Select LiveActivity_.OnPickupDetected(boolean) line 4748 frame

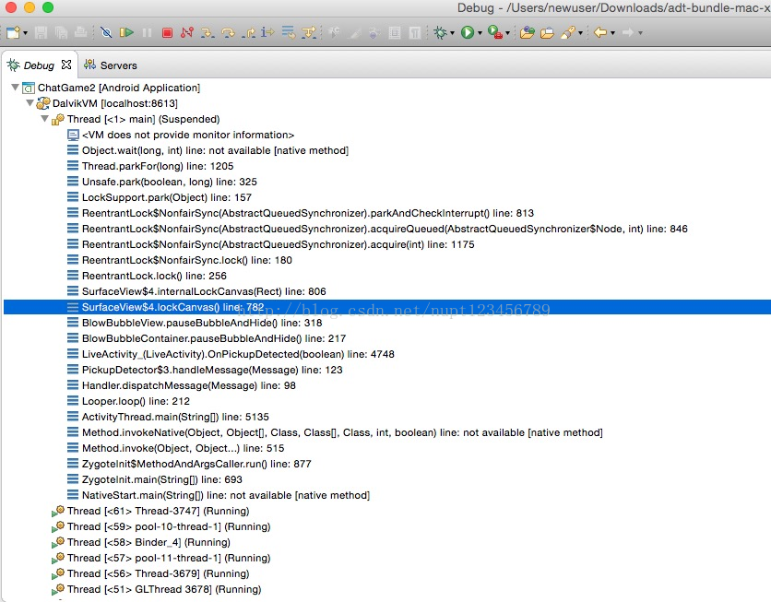[238, 355]
